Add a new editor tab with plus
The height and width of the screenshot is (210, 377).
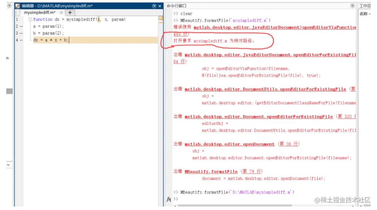pyautogui.click(x=70, y=13)
